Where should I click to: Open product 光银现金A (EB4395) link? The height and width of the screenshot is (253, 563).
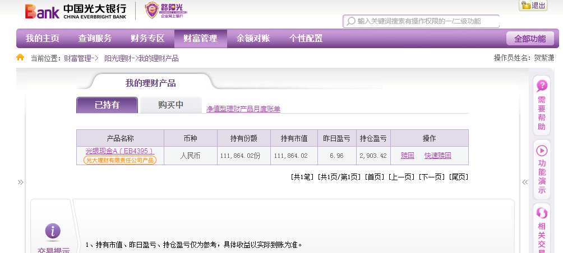[x=120, y=151]
